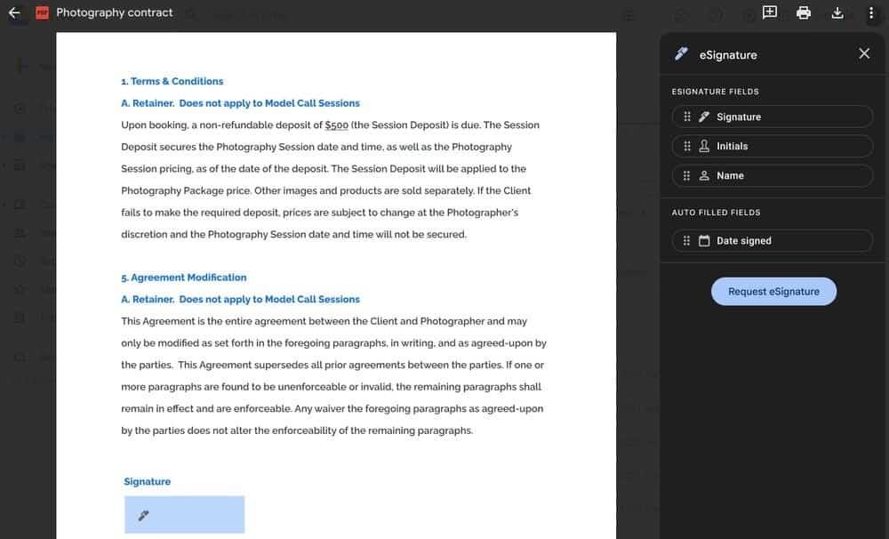Close the eSignature panel
Screen dimensions: 889x539
pos(863,52)
